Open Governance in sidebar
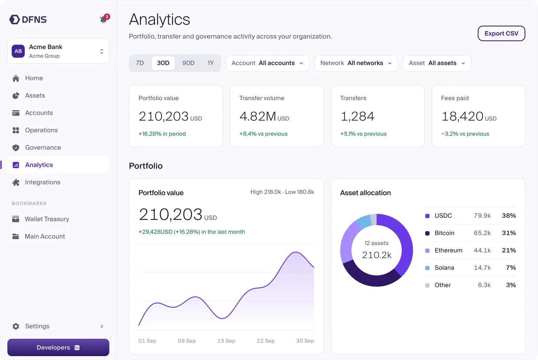538x360 pixels. tap(58, 147)
